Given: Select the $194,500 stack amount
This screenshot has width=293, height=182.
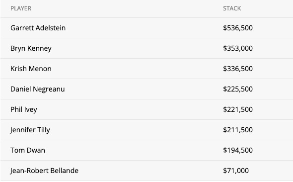Looking at the screenshot, I should pos(238,150).
